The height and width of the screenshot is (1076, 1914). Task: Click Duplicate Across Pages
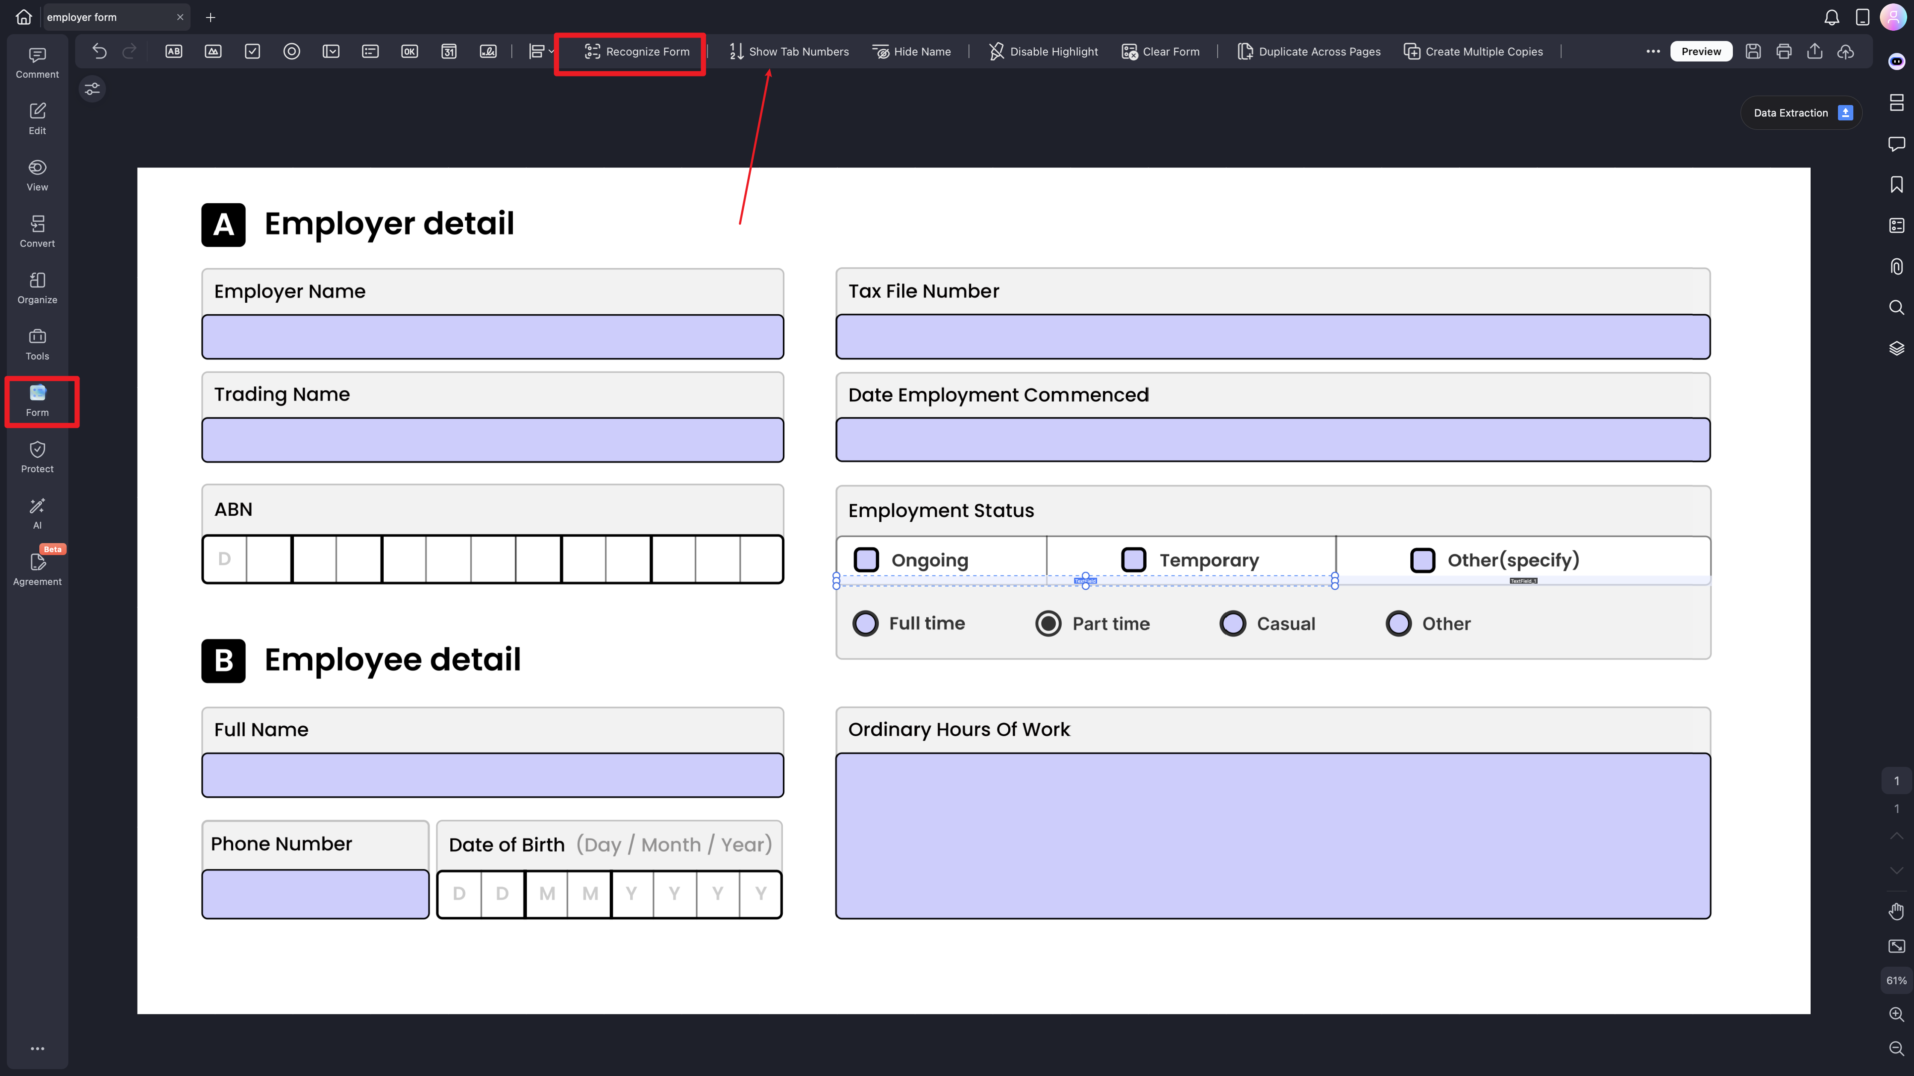pos(1309,51)
